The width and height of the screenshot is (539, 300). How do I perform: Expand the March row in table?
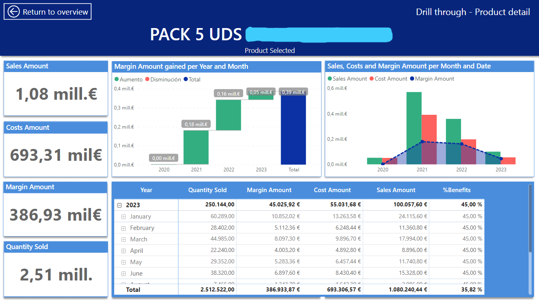pos(124,240)
